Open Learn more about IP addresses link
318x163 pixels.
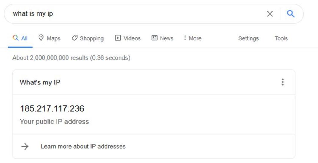tap(83, 147)
